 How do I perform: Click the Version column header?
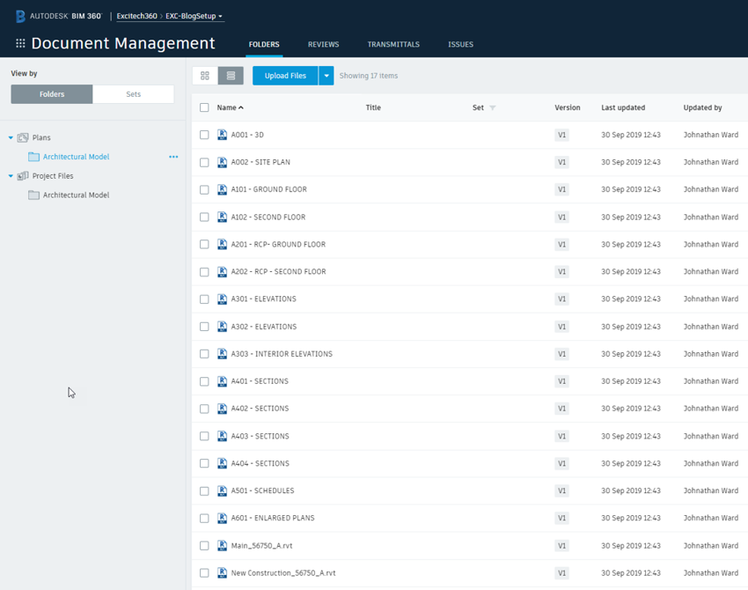[568, 107]
